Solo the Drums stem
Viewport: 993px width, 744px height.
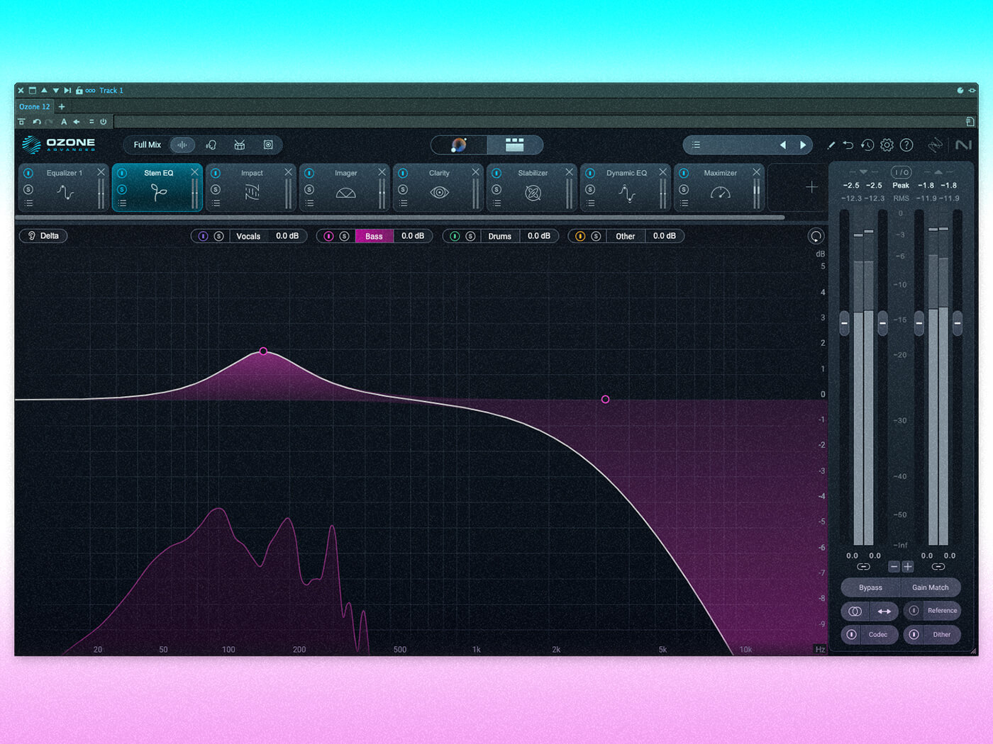[470, 236]
